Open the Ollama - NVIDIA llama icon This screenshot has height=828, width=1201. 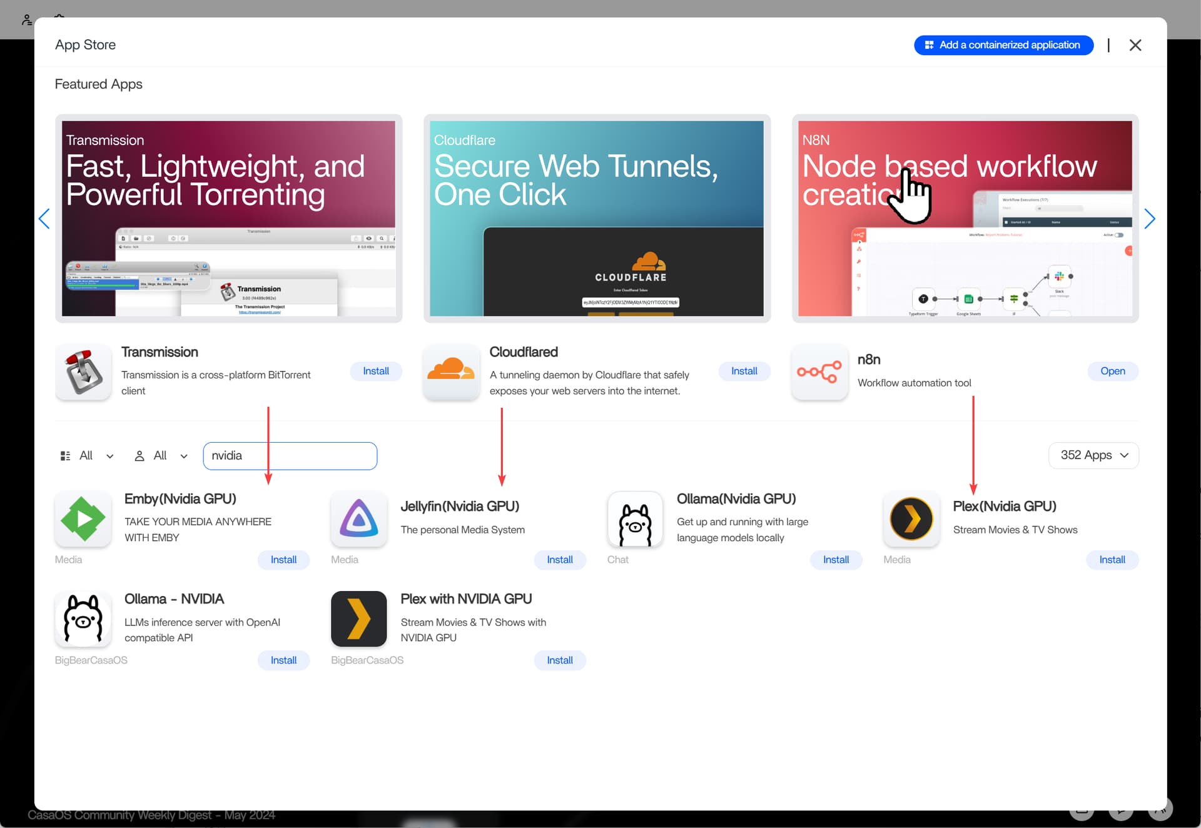click(x=83, y=619)
